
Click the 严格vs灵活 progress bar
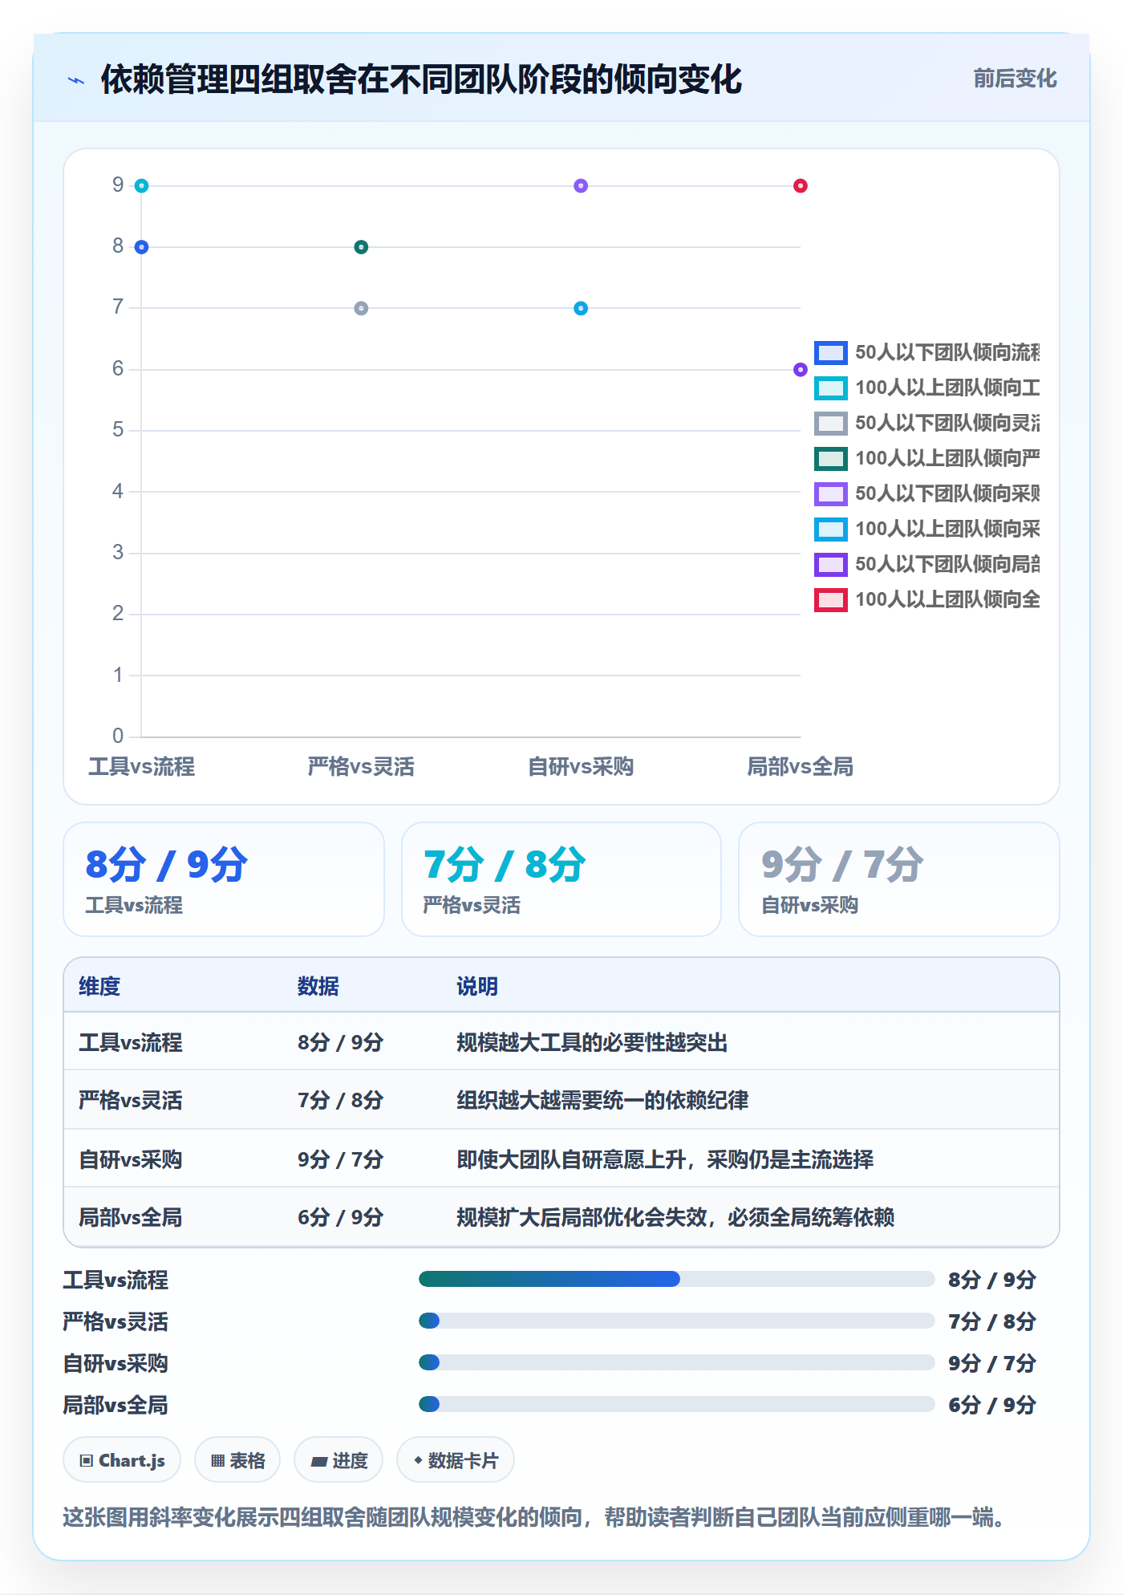pyautogui.click(x=677, y=1321)
